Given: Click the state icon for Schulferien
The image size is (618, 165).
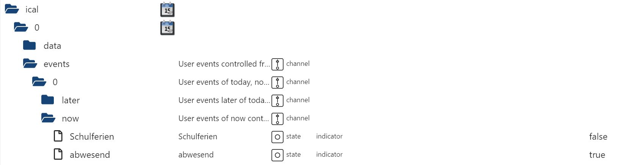Looking at the screenshot, I should point(277,137).
